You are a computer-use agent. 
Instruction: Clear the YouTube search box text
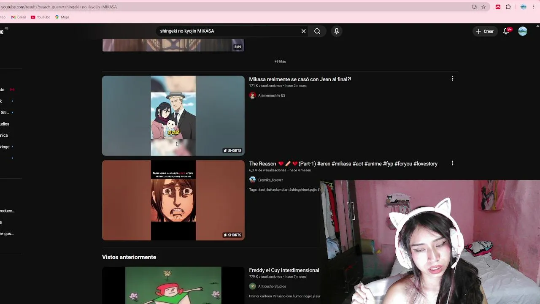(303, 31)
